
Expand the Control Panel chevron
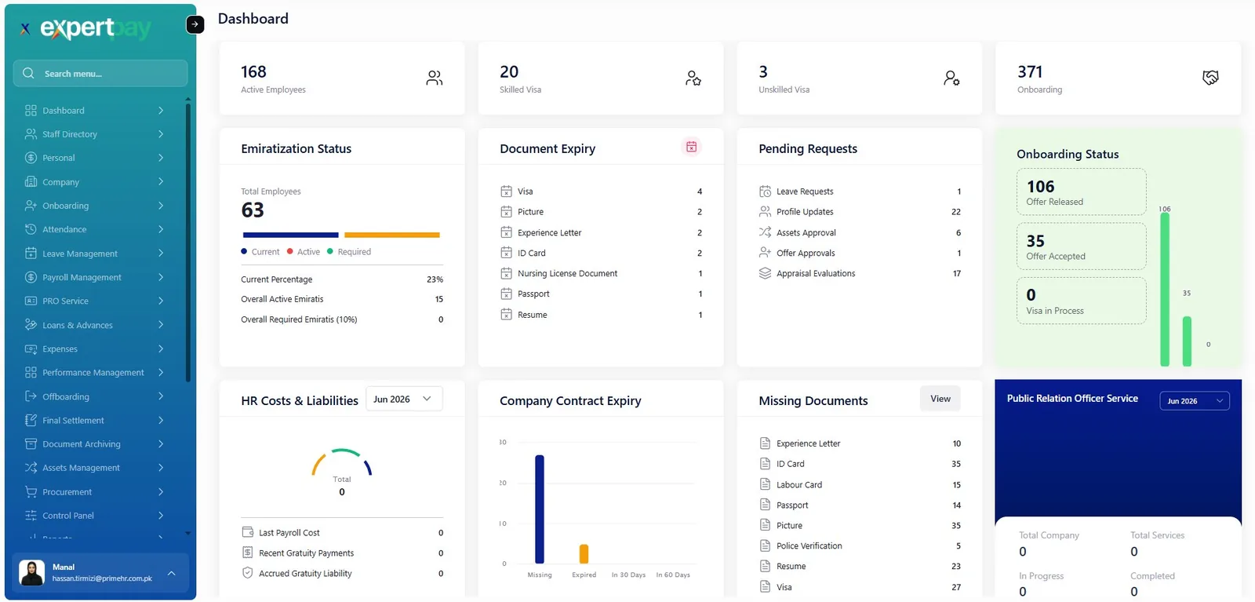(x=161, y=516)
